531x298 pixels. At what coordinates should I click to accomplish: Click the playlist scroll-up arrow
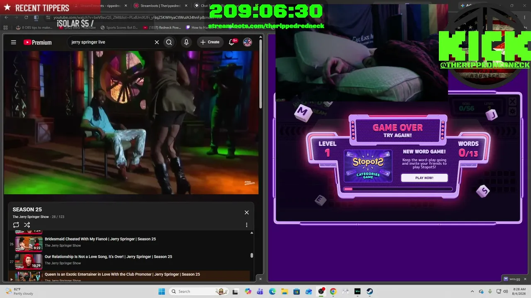tap(252, 233)
